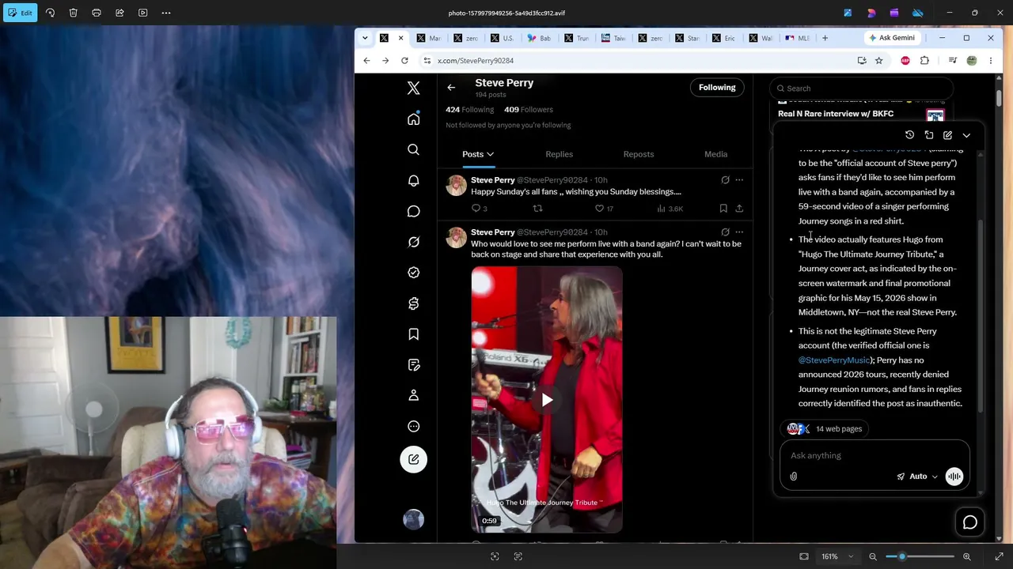Start Grok voice mode

(954, 477)
